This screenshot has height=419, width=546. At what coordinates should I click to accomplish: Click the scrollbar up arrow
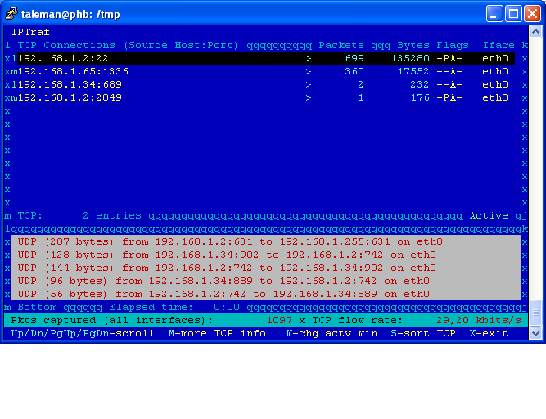[x=535, y=33]
